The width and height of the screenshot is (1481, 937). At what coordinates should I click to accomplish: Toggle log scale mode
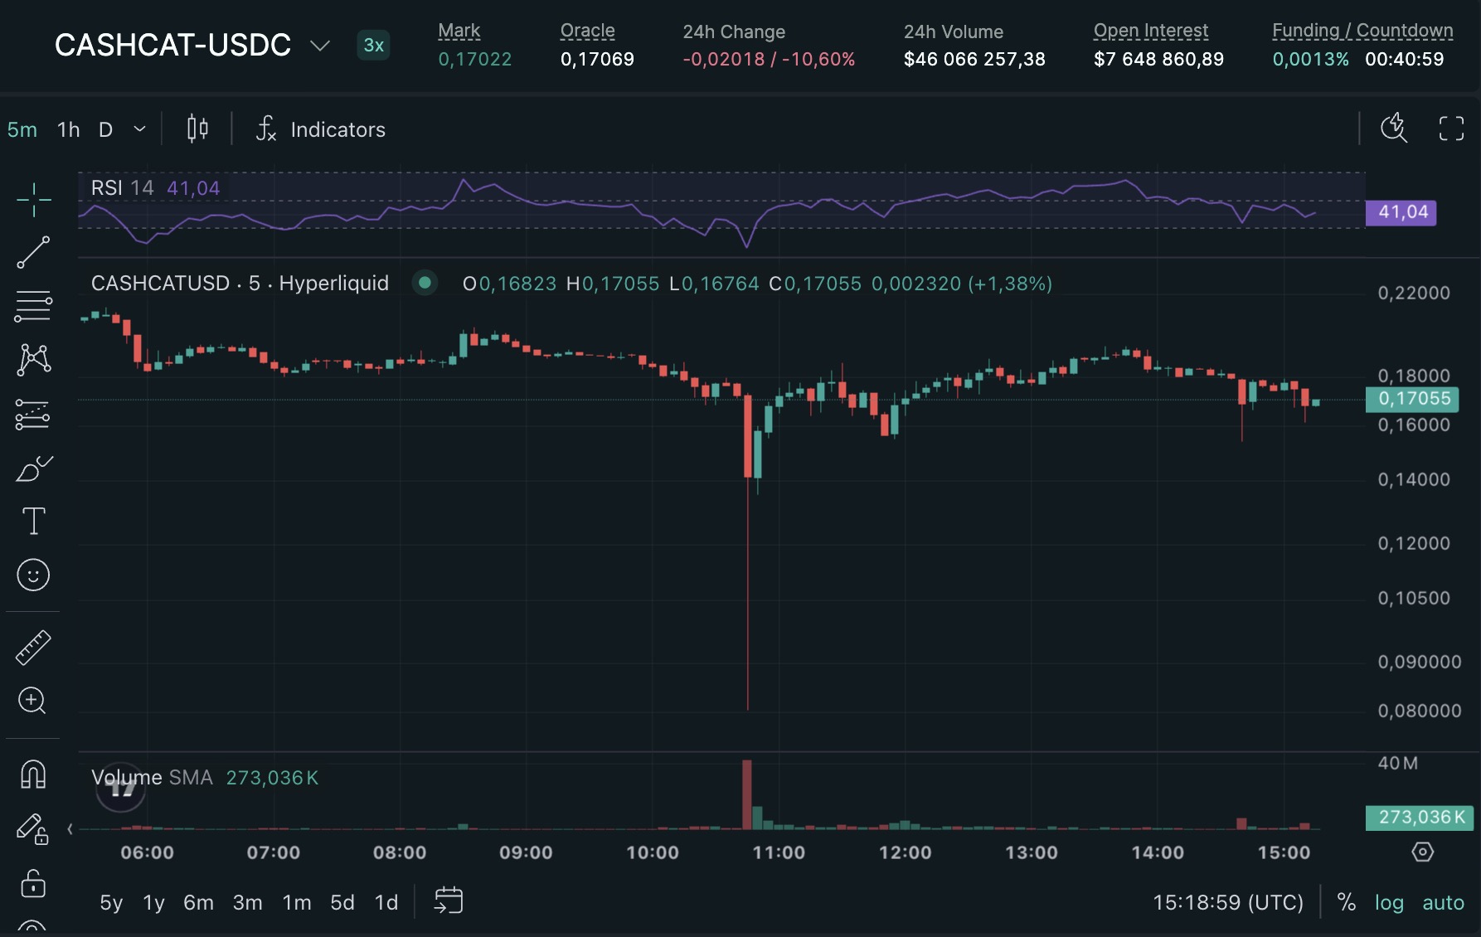(1389, 902)
